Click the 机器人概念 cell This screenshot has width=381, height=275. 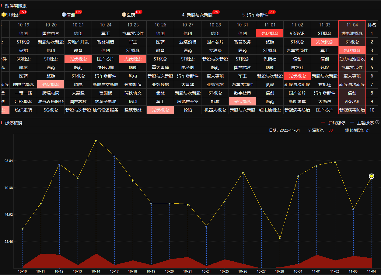tap(215, 110)
